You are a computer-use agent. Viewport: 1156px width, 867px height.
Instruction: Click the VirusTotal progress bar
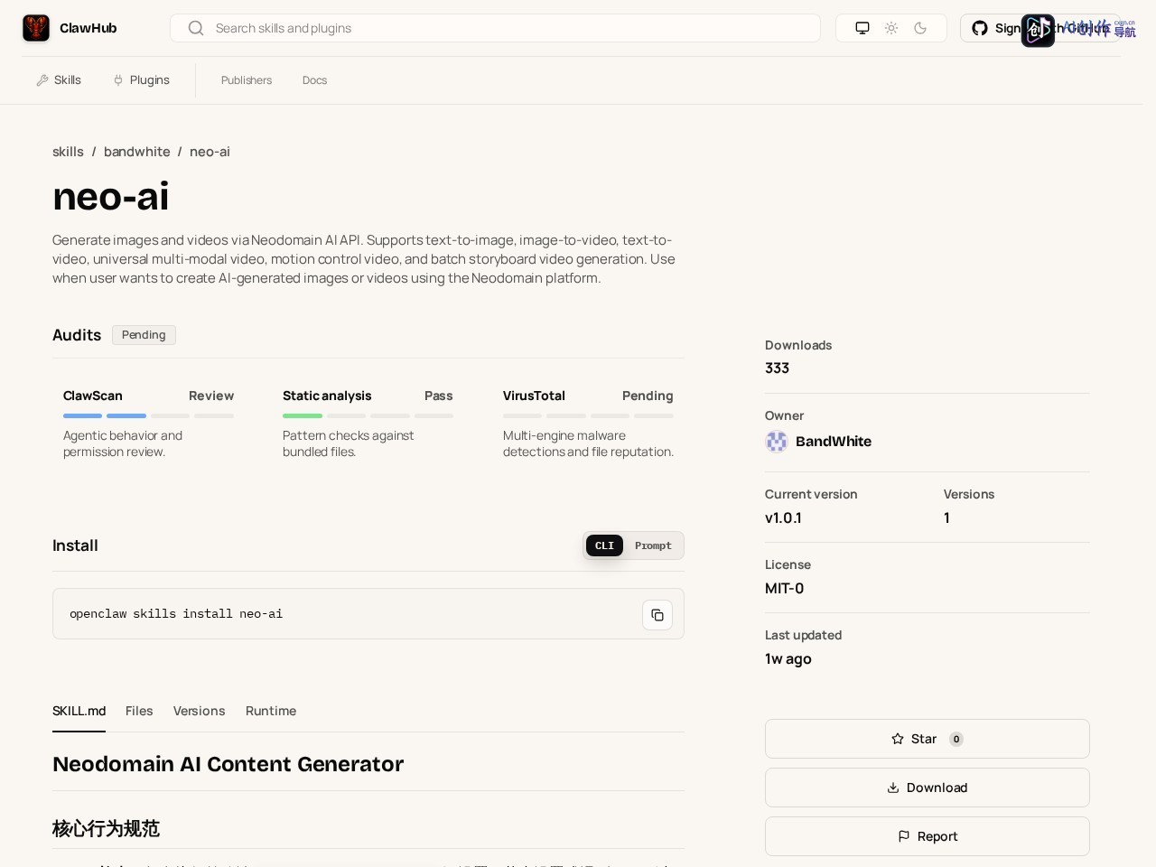(x=588, y=415)
